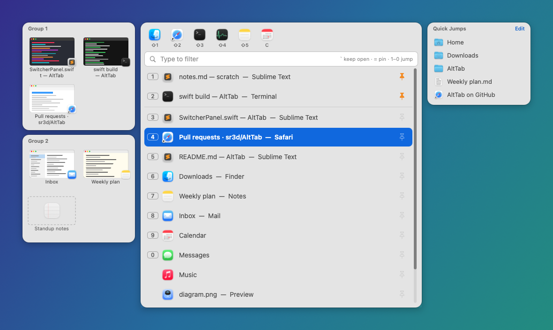The width and height of the screenshot is (553, 330).
Task: Click the magnifying glass in filter field
Action: click(153, 59)
